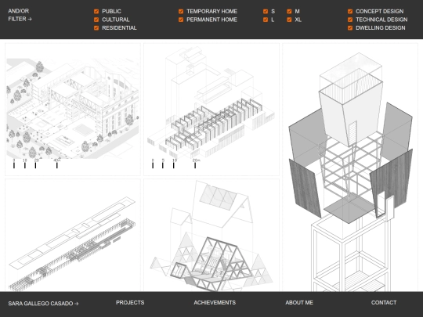Toggle the XL size checkbox

click(289, 20)
